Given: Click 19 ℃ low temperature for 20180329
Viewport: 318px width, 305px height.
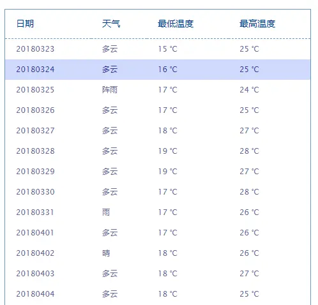Looking at the screenshot, I should pos(167,172).
